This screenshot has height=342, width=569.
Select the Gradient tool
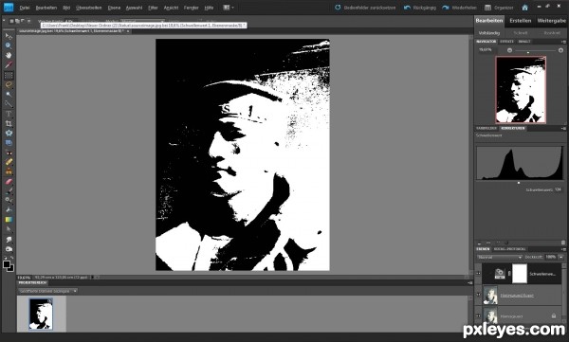9,220
